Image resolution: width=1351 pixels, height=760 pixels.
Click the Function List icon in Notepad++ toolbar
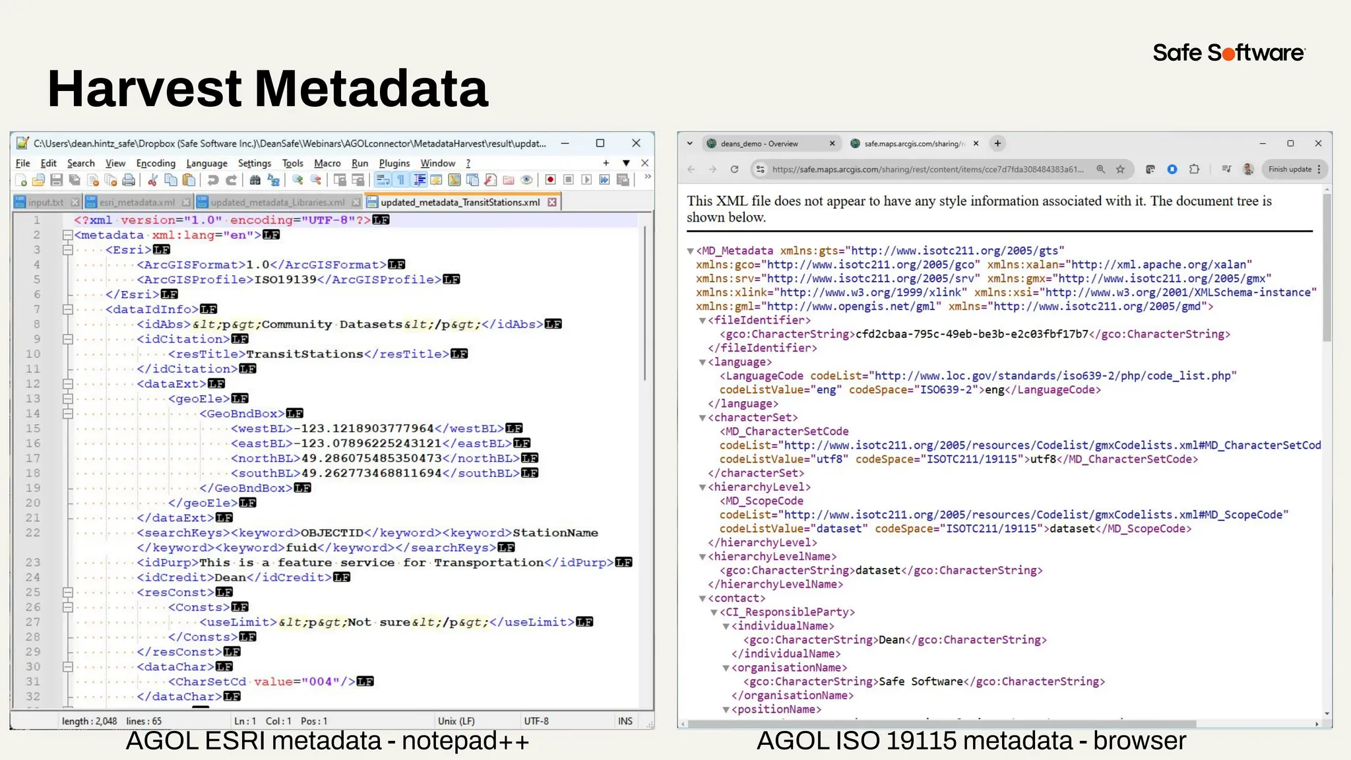[491, 180]
